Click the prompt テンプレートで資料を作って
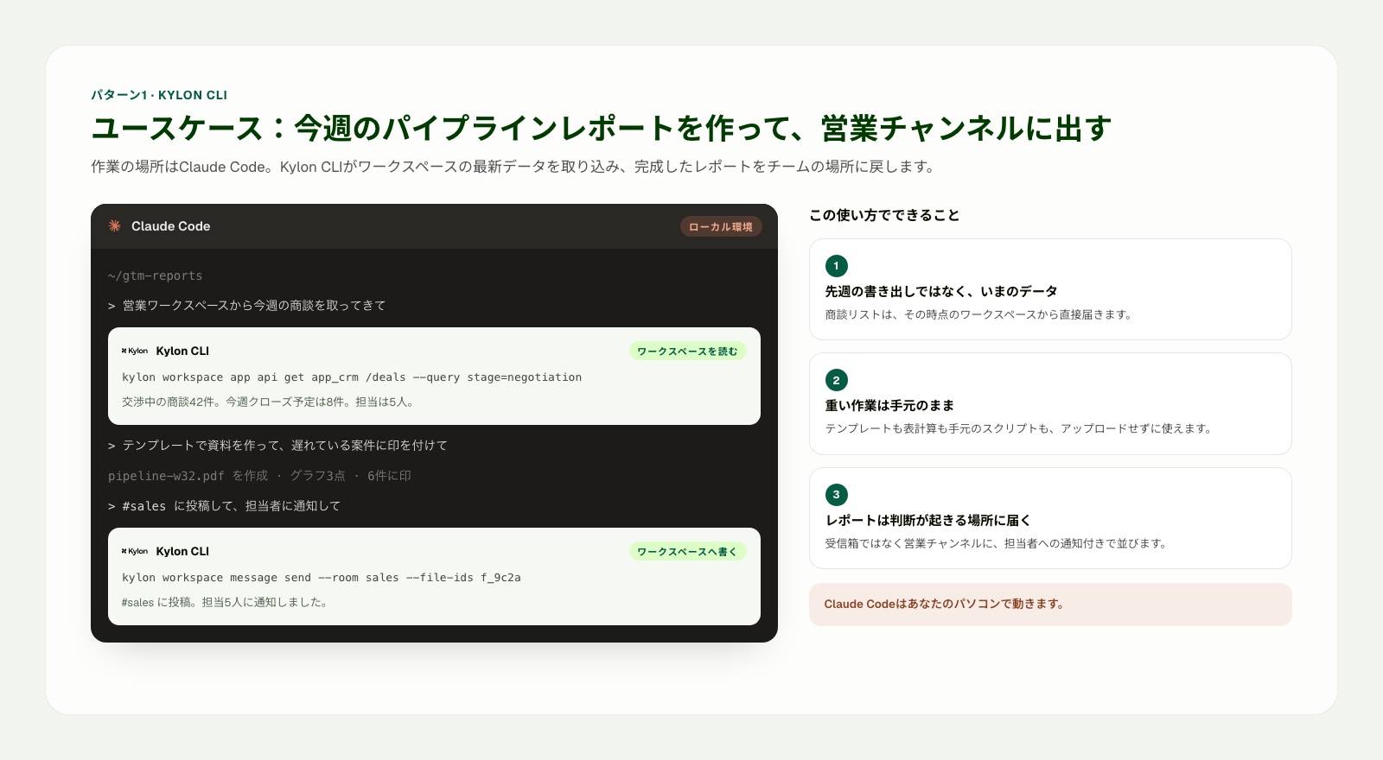The width and height of the screenshot is (1383, 760). pos(277,446)
